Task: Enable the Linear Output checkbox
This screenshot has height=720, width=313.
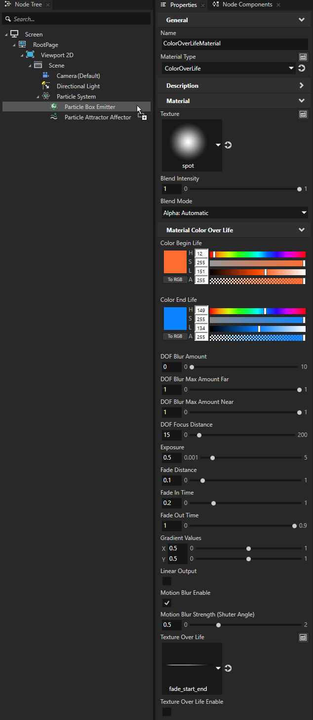Action: pos(166,581)
